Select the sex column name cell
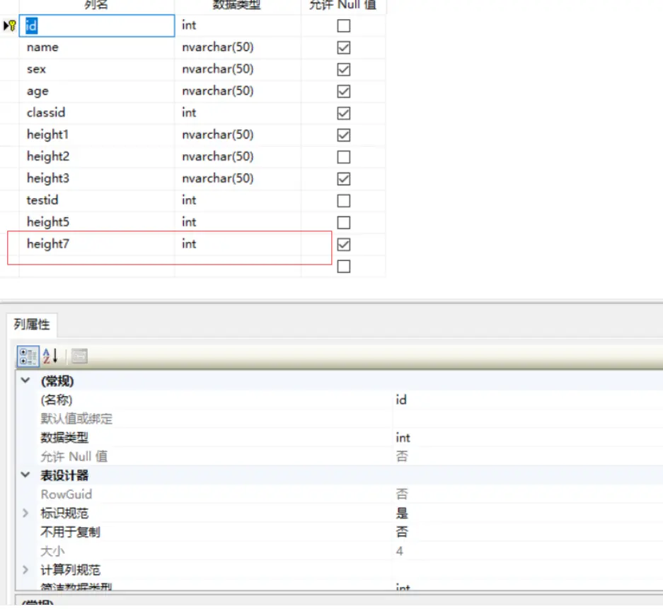This screenshot has width=663, height=609. pos(97,69)
